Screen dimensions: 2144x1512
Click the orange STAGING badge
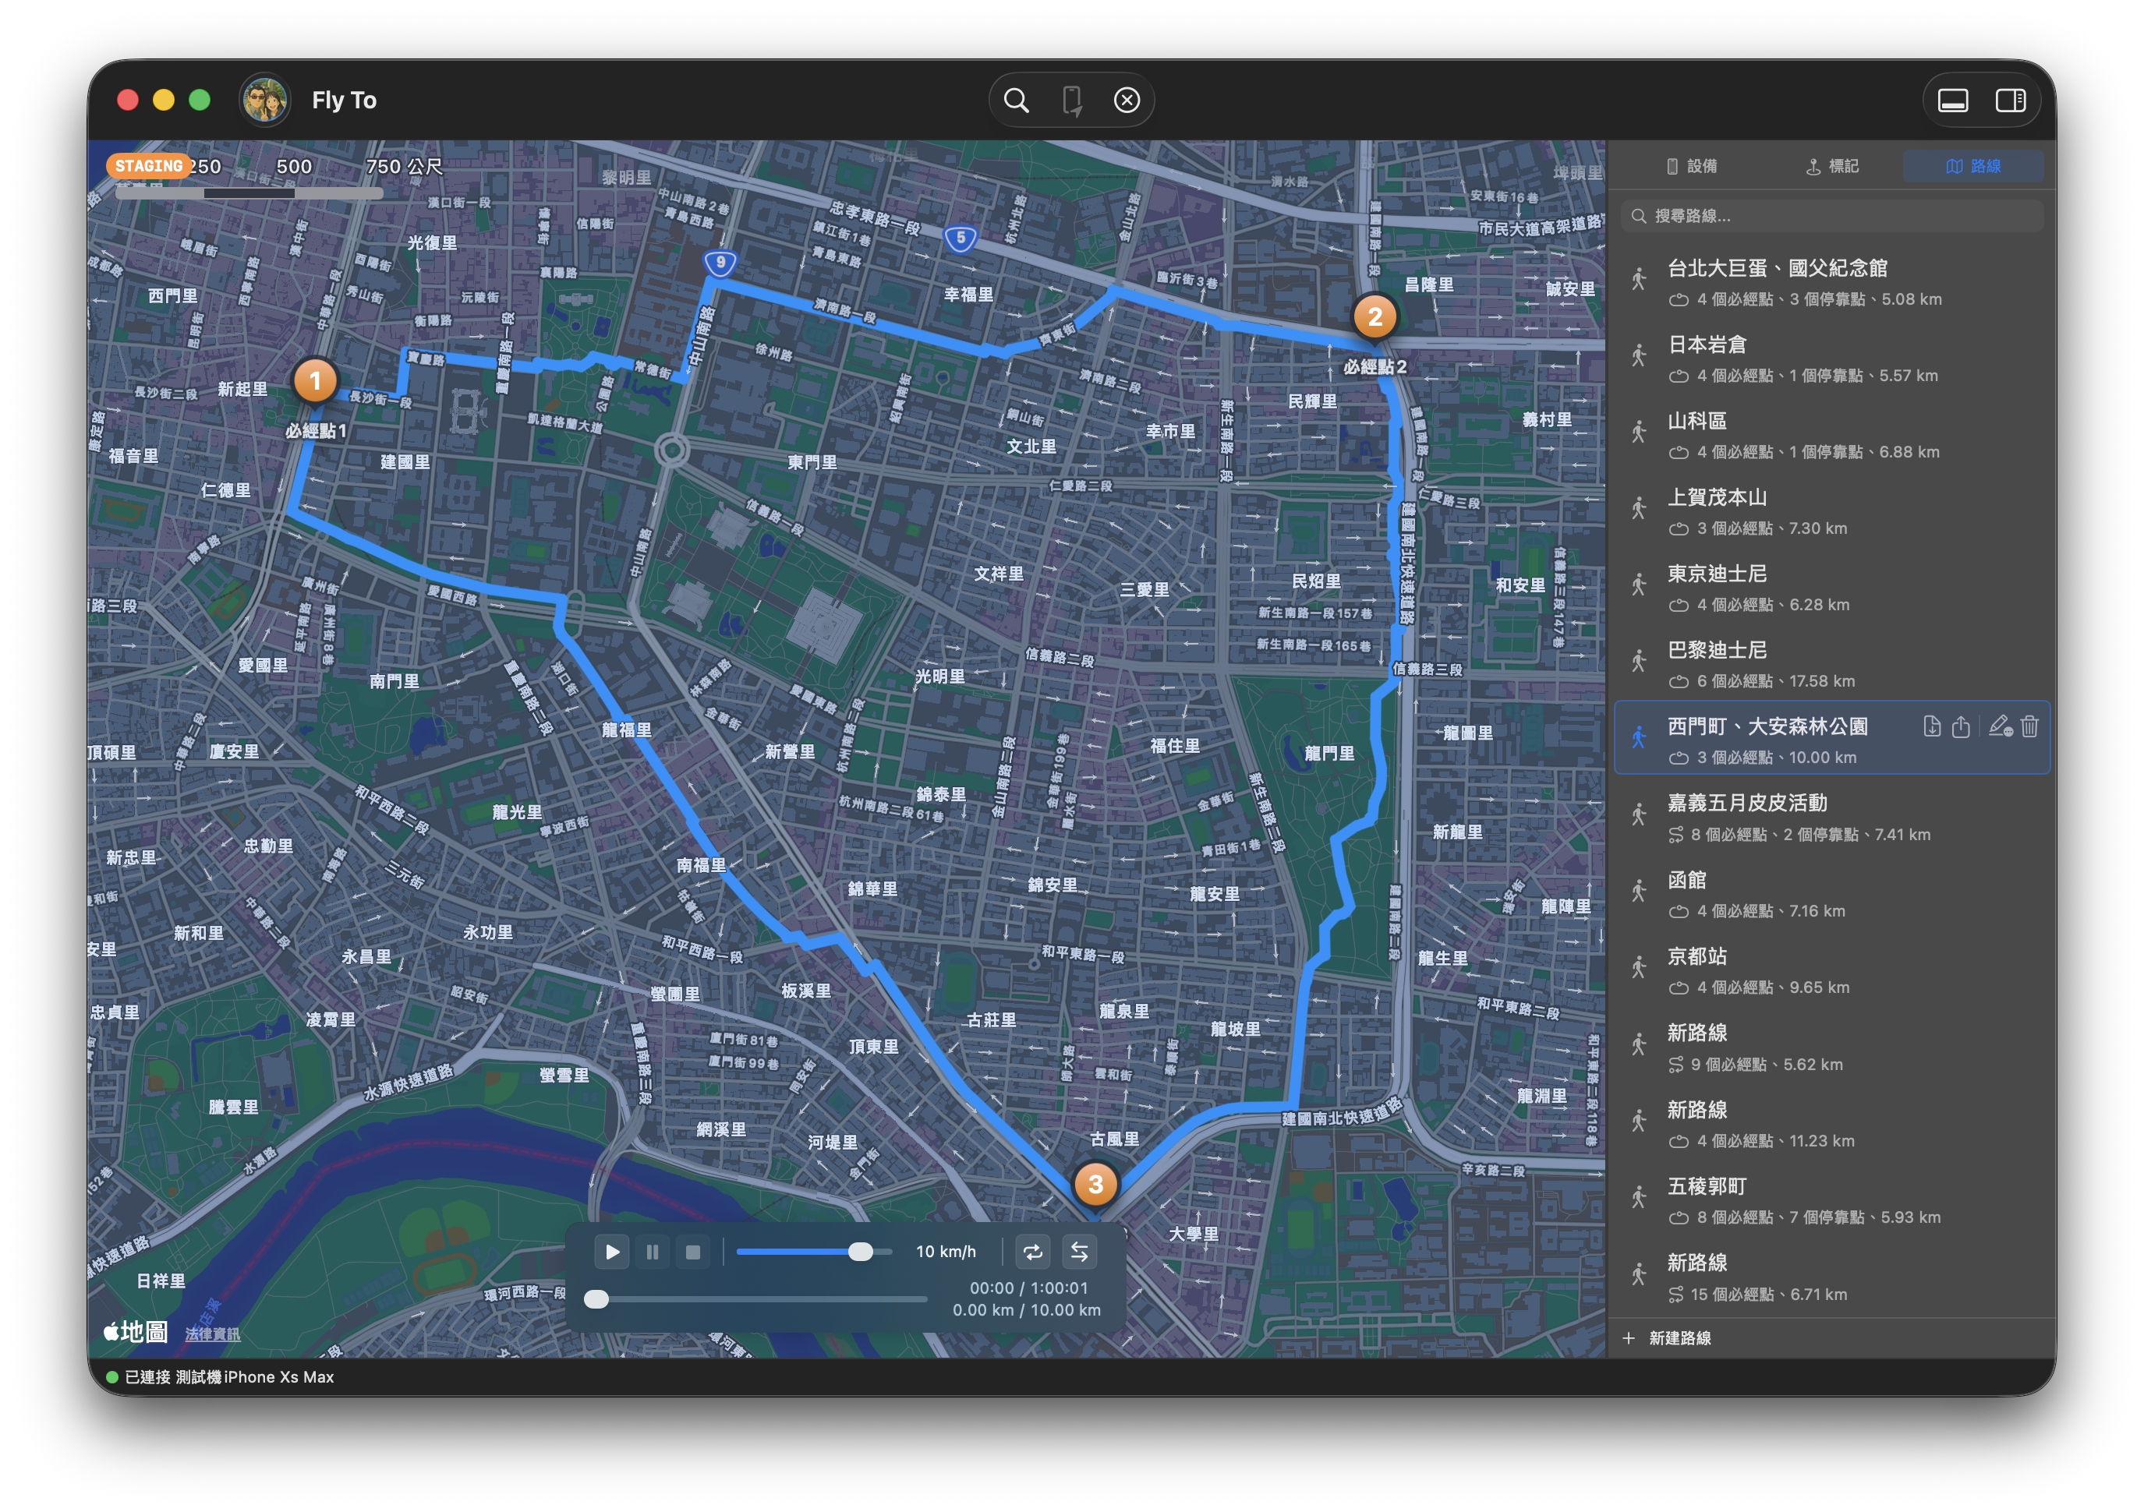point(148,166)
